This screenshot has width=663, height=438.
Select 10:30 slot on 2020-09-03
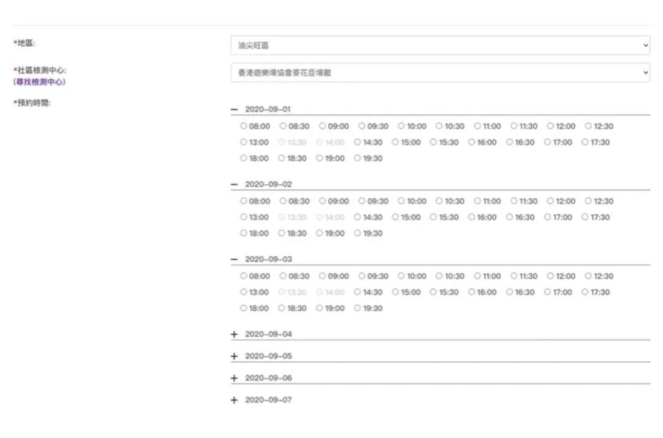[x=440, y=276]
